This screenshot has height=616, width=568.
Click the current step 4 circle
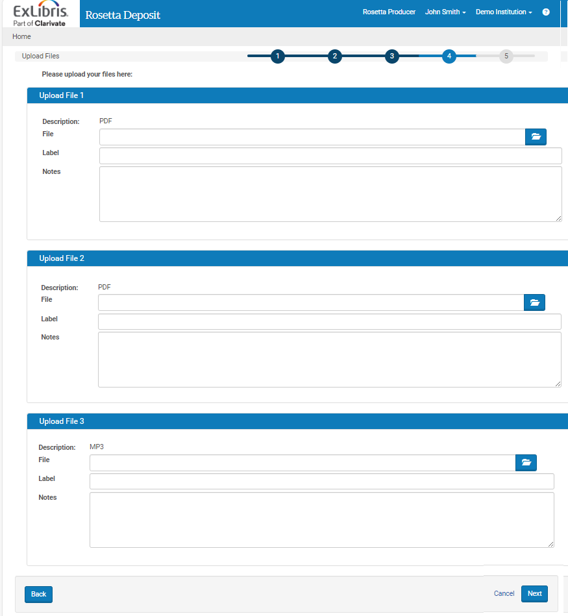tap(449, 56)
